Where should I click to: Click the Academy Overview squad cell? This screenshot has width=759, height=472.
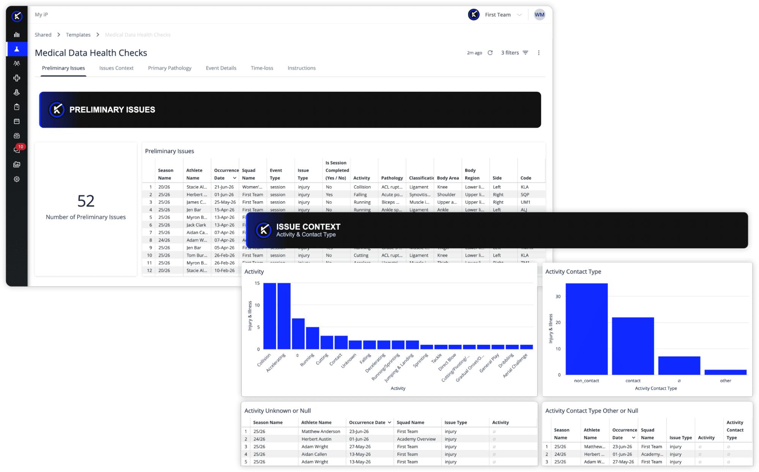(x=416, y=439)
